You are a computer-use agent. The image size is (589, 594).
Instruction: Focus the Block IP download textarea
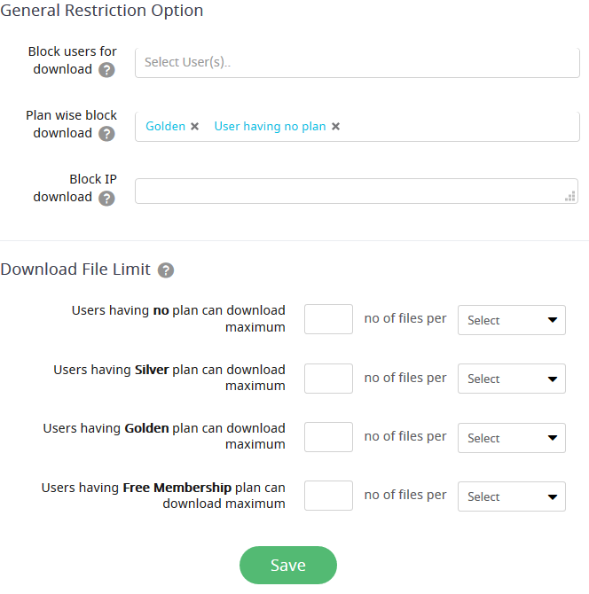tap(357, 191)
